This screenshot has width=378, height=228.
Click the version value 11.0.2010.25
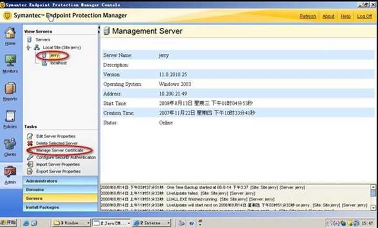[173, 74]
